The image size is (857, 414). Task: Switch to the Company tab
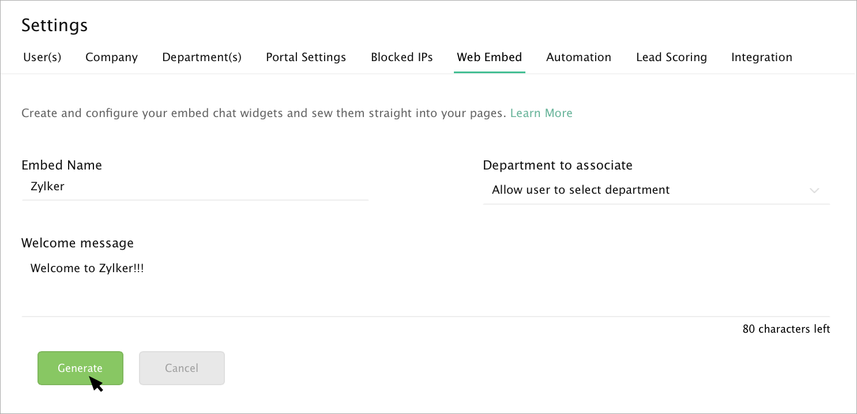111,57
